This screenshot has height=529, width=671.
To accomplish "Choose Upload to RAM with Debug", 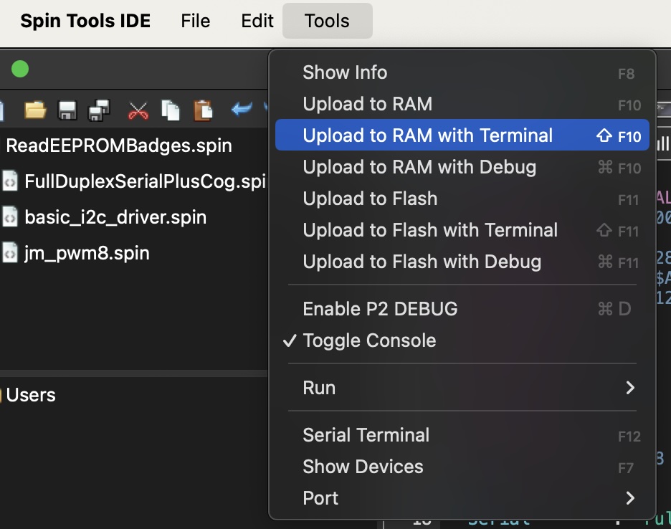I will pyautogui.click(x=462, y=167).
